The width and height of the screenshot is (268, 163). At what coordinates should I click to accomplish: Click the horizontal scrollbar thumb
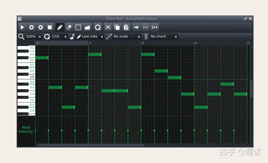click(x=91, y=145)
